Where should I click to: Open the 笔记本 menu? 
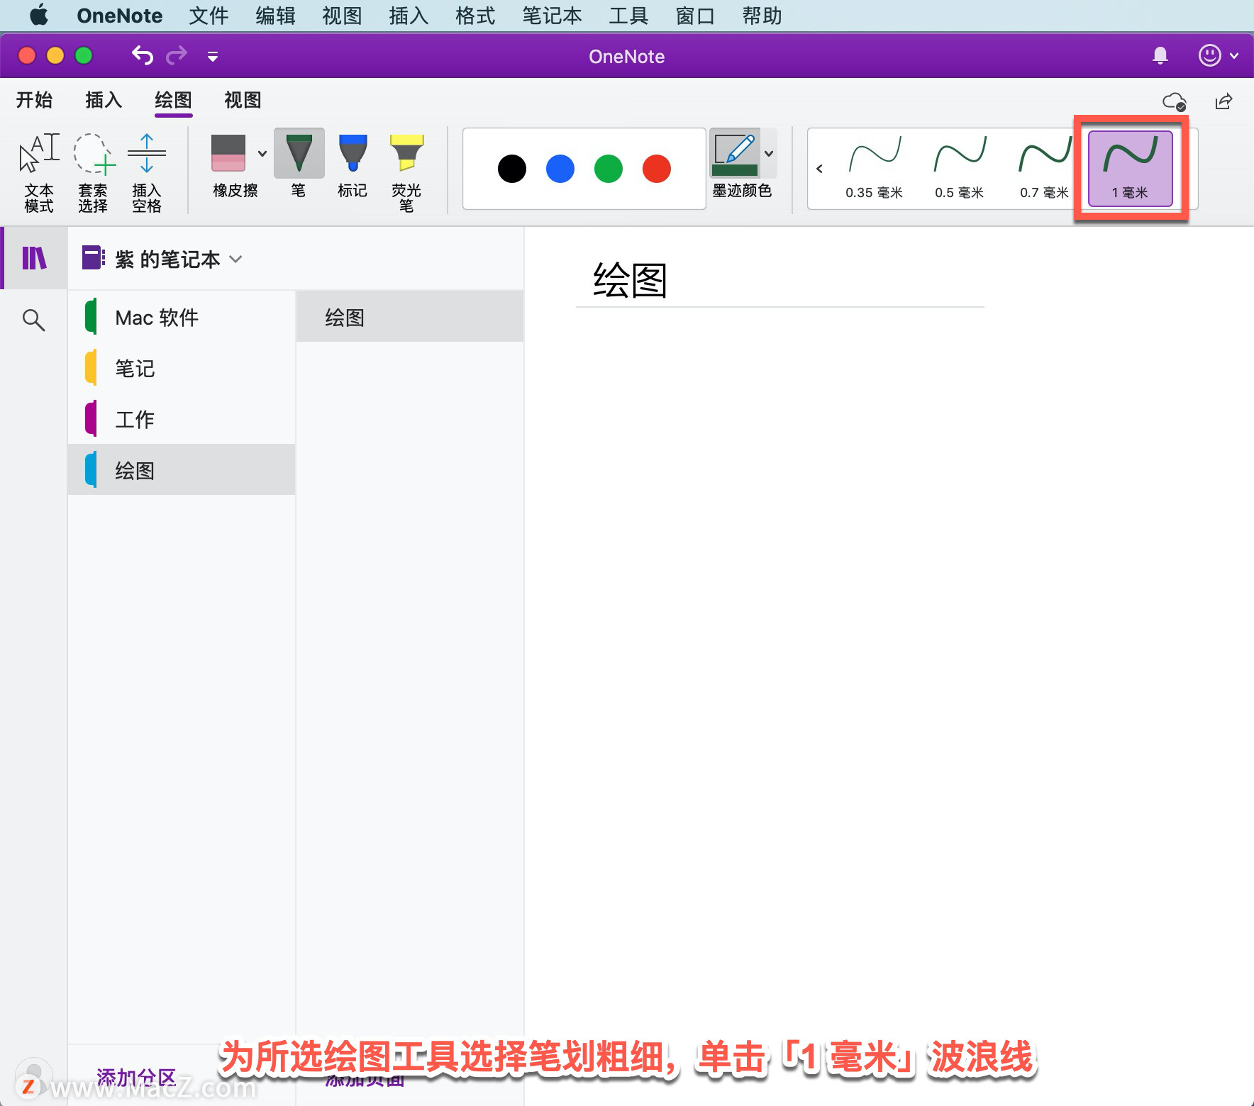pos(552,16)
